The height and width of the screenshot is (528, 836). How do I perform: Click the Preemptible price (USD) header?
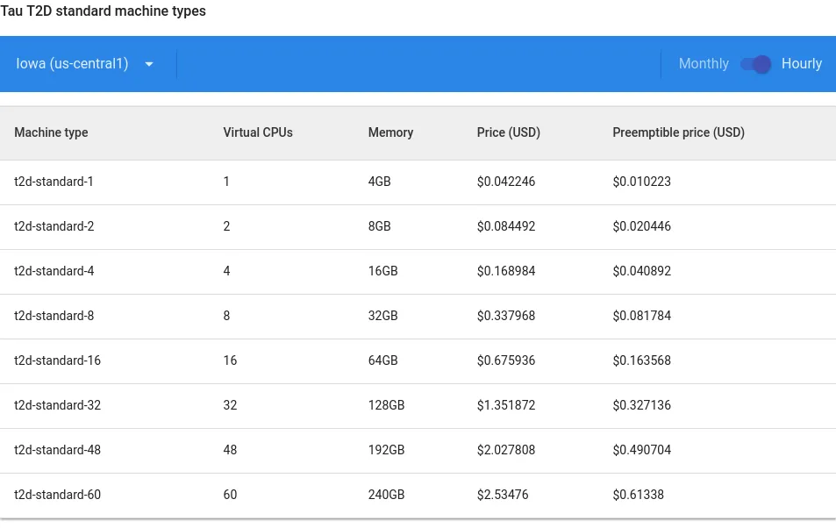678,132
